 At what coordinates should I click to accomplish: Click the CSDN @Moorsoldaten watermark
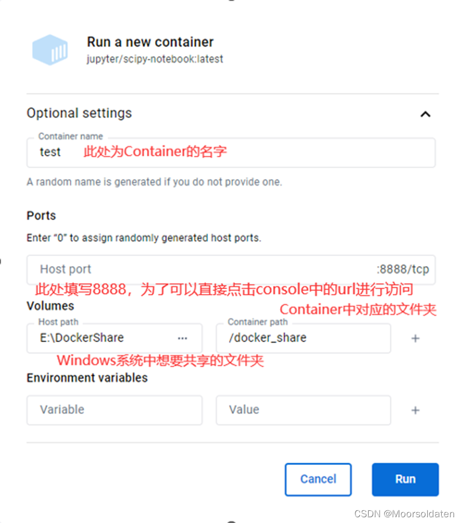point(404,514)
